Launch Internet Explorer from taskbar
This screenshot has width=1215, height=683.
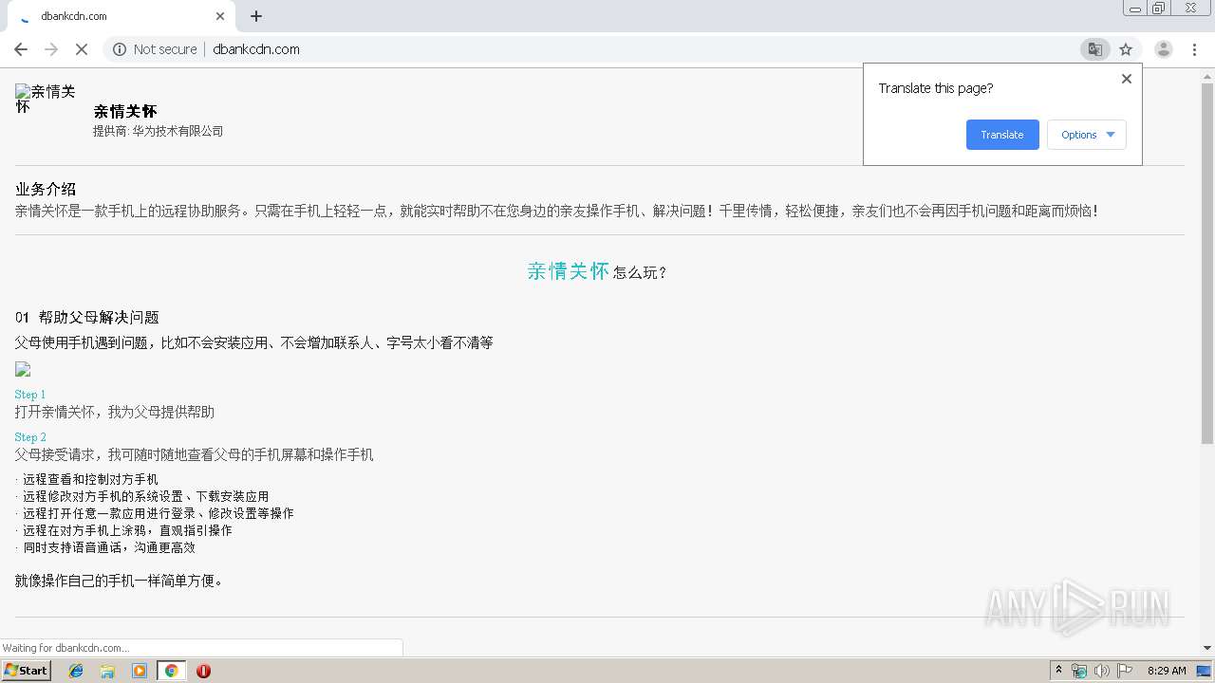click(76, 671)
